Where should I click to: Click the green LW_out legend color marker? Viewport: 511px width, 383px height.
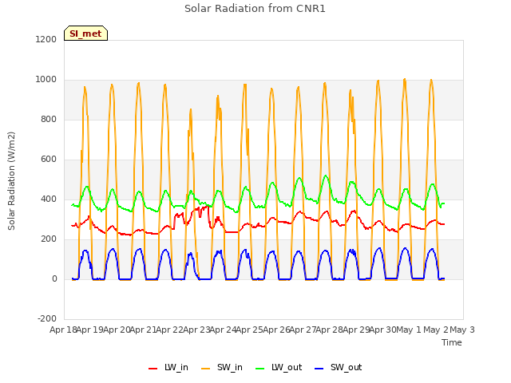pyautogui.click(x=260, y=369)
